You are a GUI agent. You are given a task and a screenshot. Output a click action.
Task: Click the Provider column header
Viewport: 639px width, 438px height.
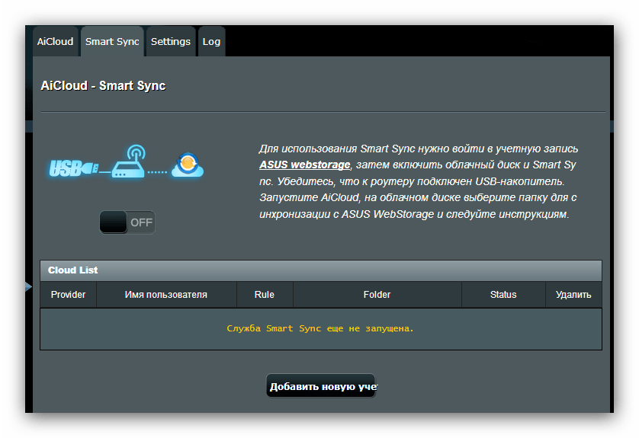click(x=68, y=295)
